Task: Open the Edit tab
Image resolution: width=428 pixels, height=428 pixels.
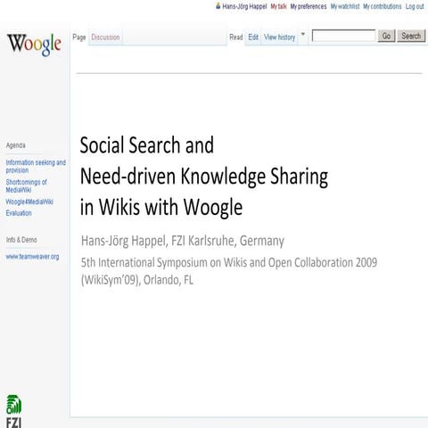Action: click(x=253, y=37)
